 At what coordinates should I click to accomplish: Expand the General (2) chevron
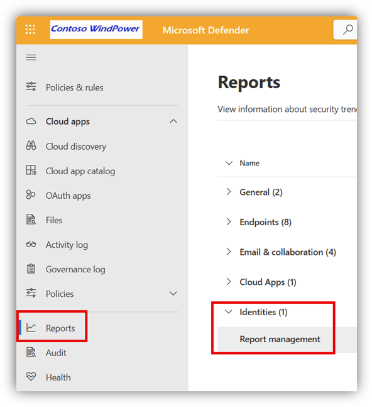228,192
